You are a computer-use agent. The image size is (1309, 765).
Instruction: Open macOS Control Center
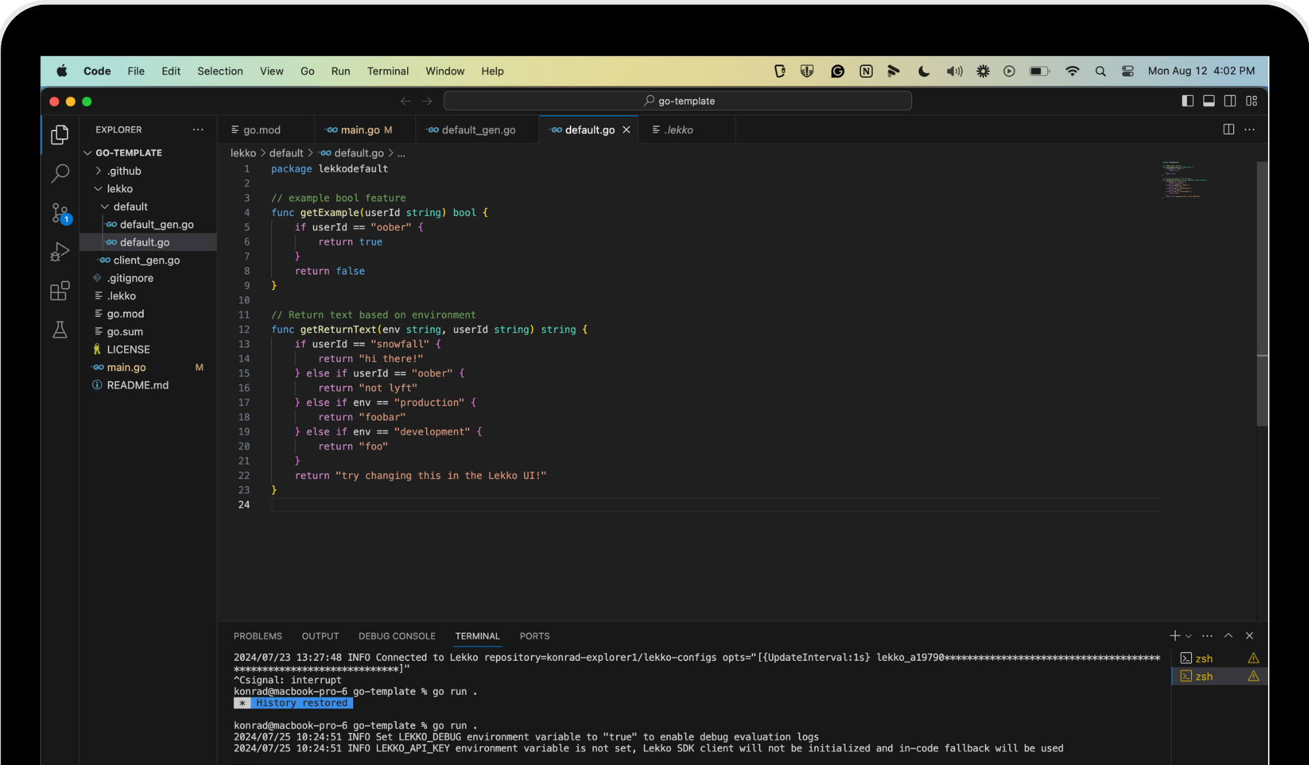point(1128,71)
